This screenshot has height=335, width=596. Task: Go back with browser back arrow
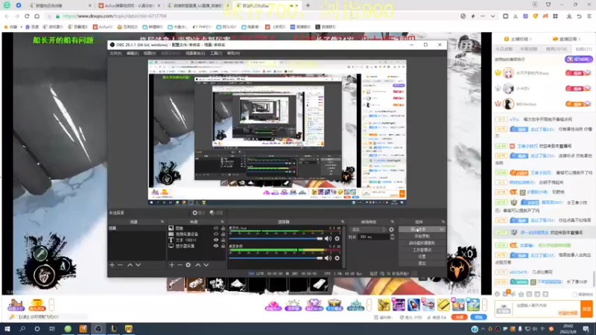click(x=7, y=16)
